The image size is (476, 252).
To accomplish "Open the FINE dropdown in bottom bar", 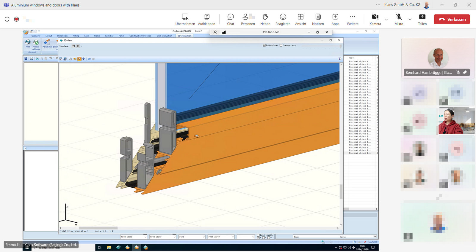I will pos(204,237).
